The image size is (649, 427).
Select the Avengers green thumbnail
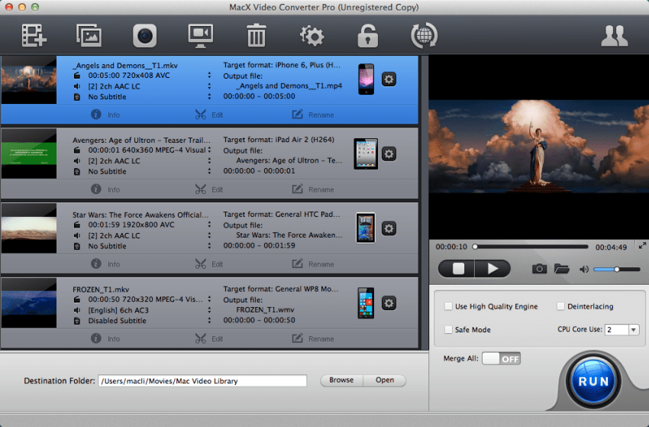click(x=28, y=154)
